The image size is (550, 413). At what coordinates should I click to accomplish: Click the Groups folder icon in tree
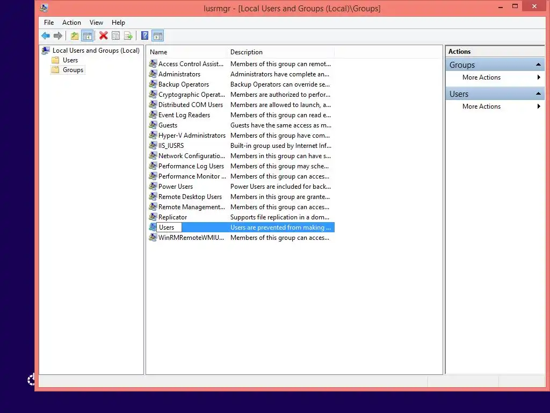(x=55, y=70)
